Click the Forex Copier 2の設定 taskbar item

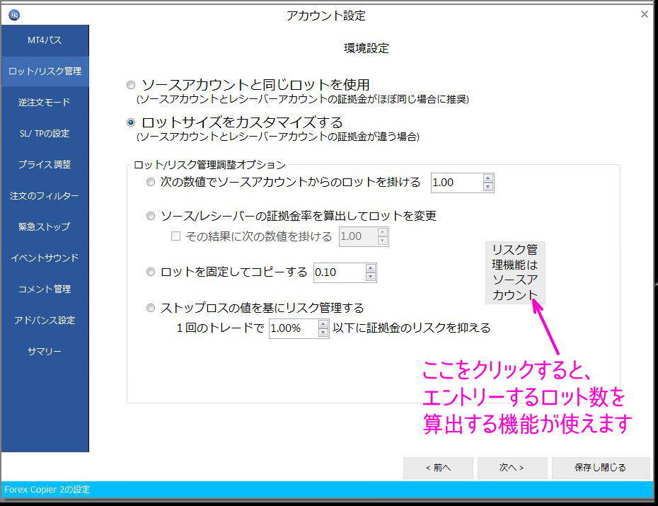click(50, 489)
